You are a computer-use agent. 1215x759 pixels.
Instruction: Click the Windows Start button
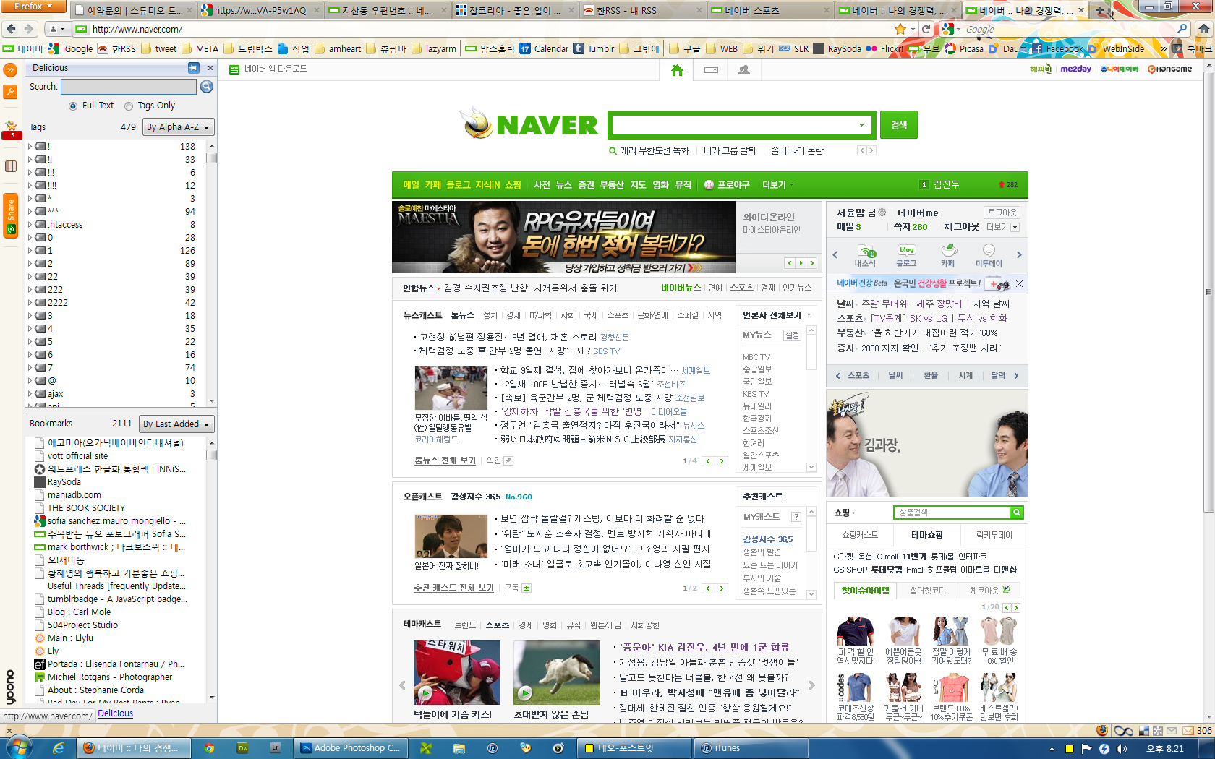[x=18, y=747]
